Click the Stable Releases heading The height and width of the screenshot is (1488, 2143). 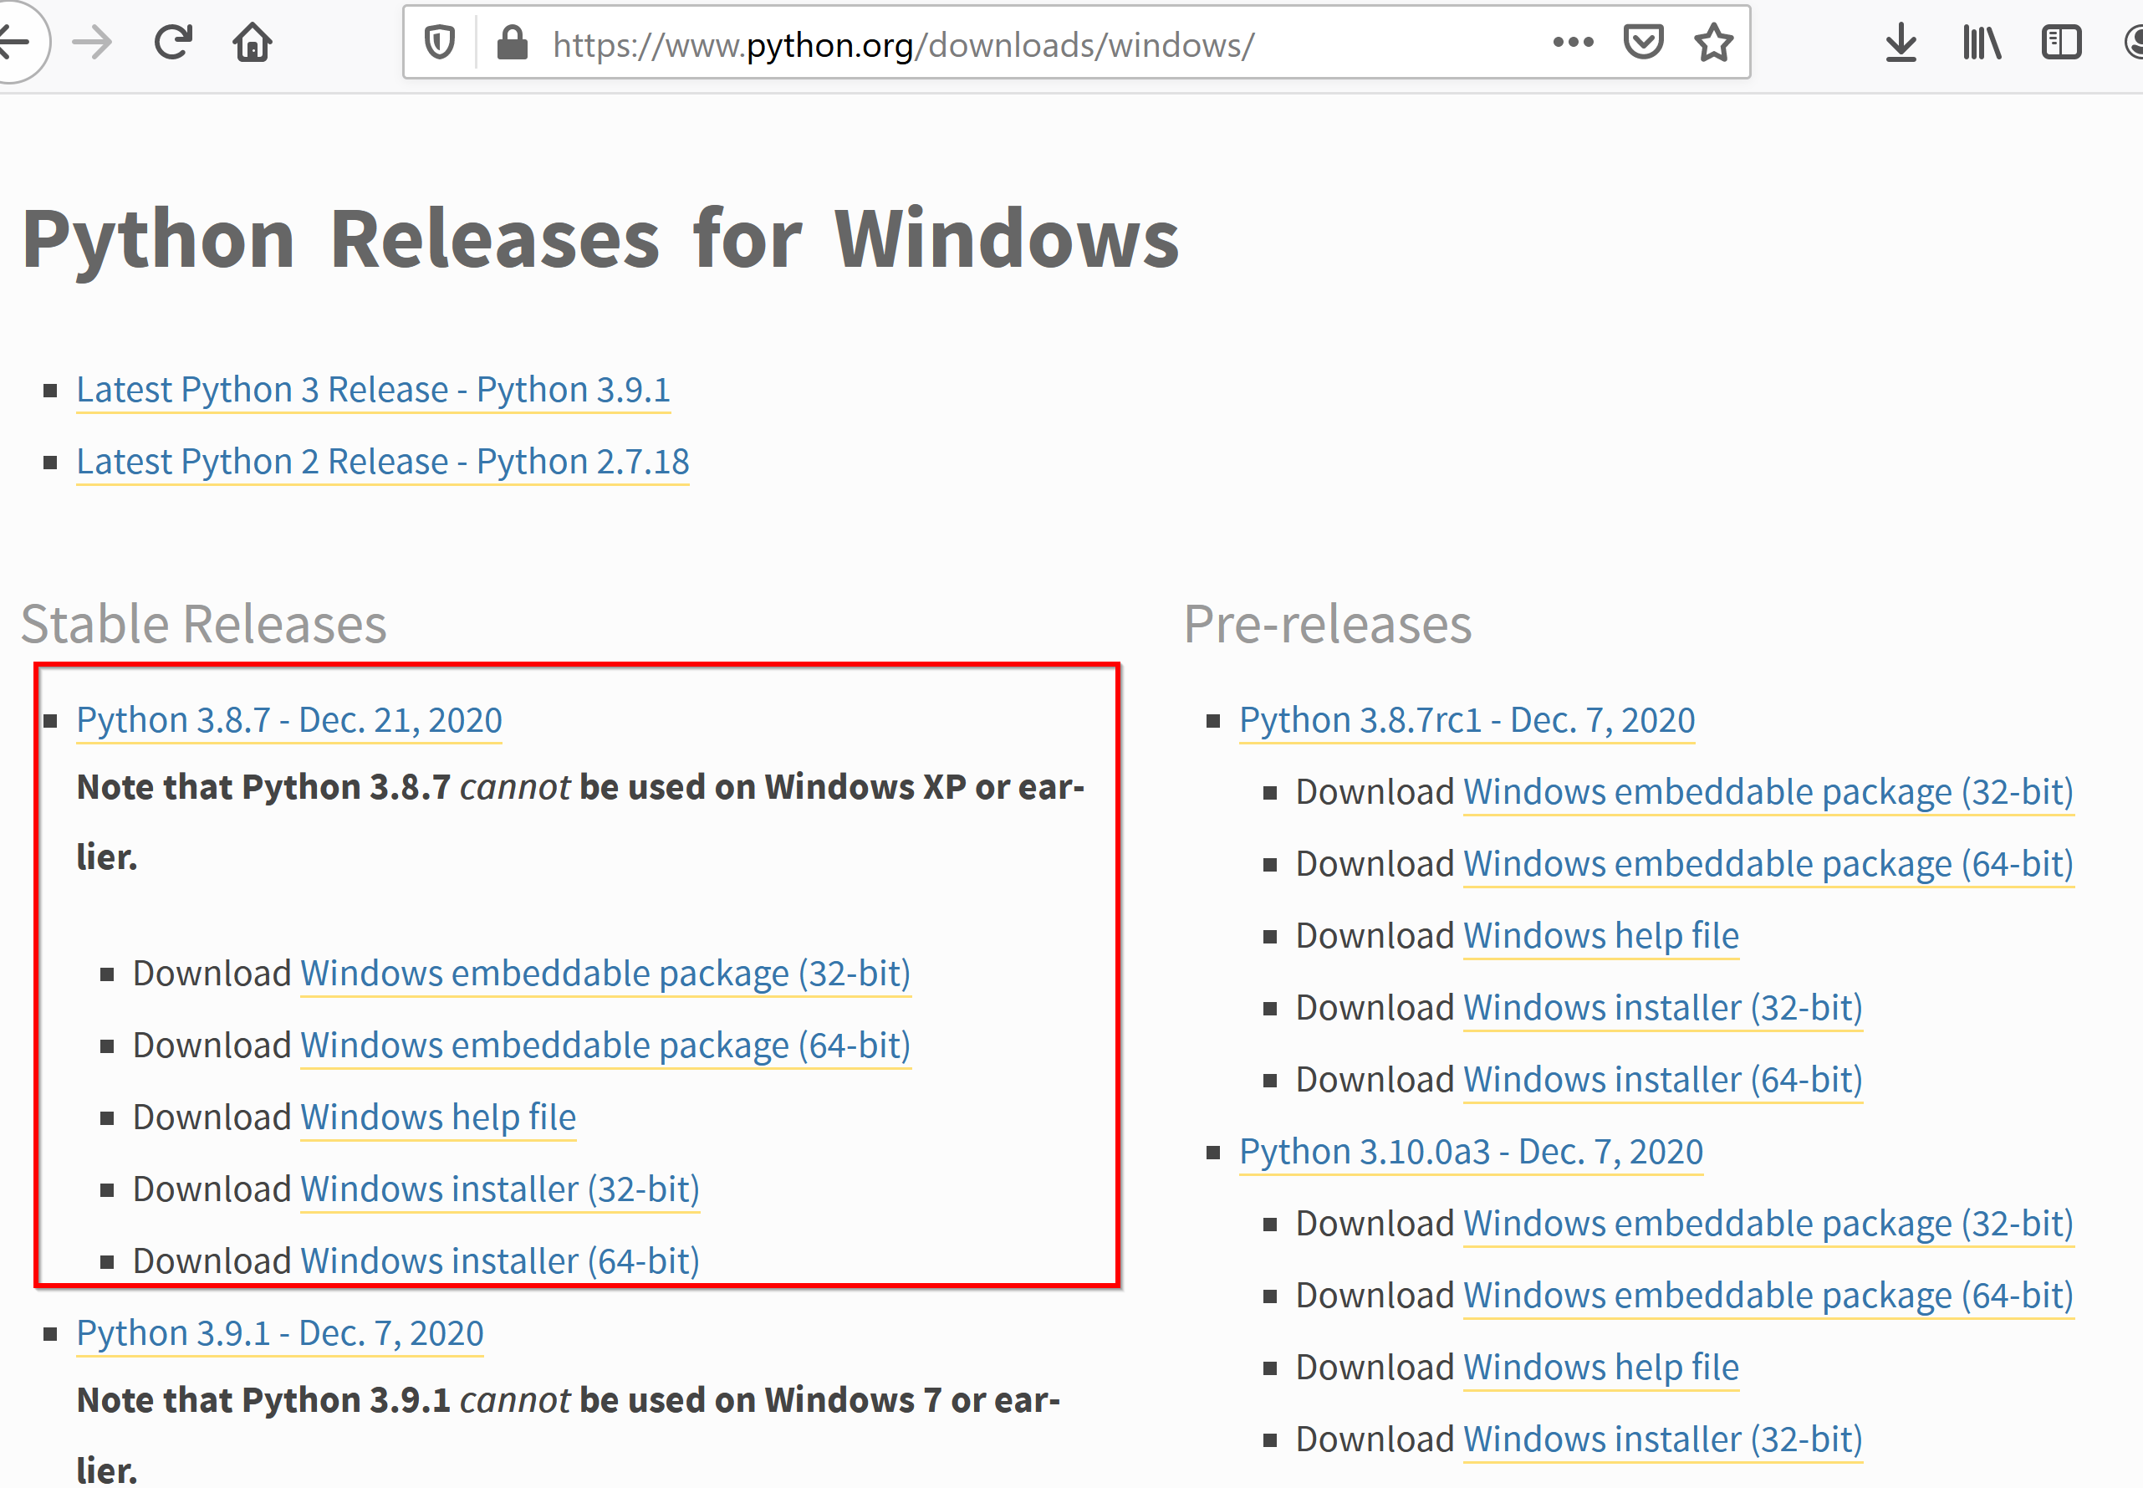click(x=204, y=624)
